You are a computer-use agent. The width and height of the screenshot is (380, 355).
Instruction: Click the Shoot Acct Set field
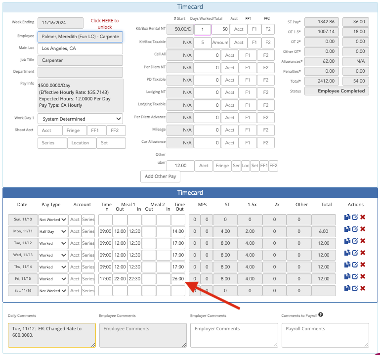[x=111, y=143]
